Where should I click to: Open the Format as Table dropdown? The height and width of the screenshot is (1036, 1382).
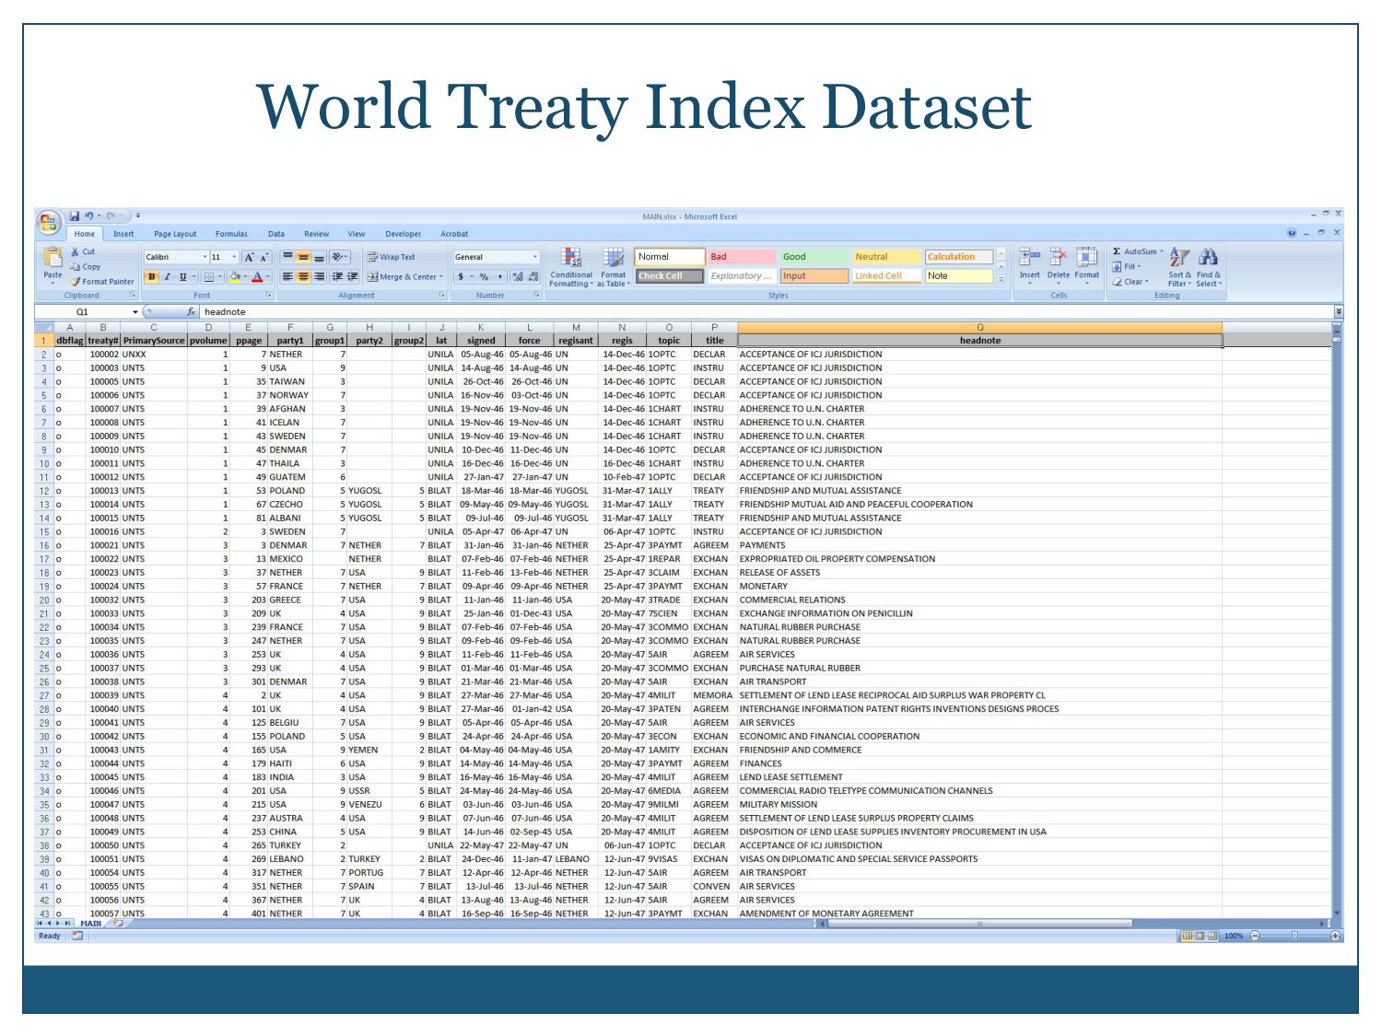pos(614,267)
